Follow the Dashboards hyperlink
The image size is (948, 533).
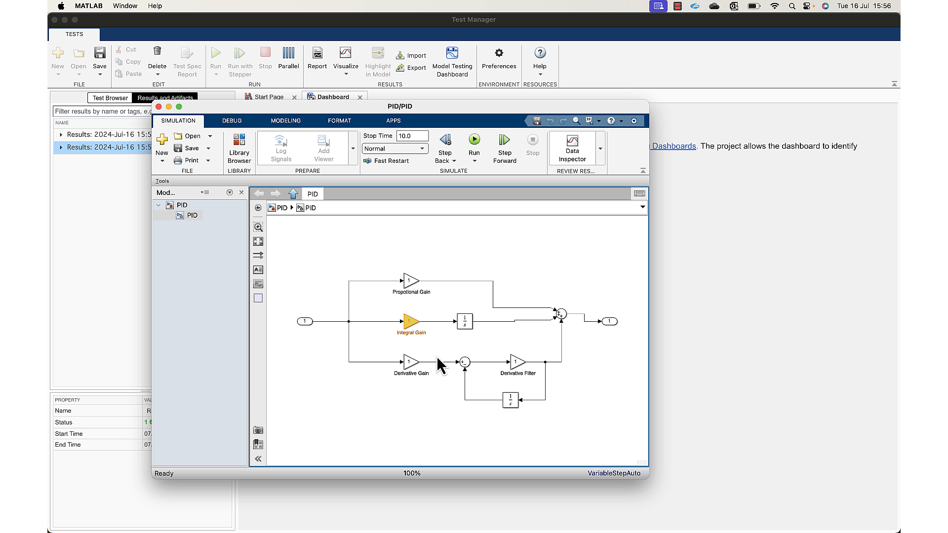point(673,146)
